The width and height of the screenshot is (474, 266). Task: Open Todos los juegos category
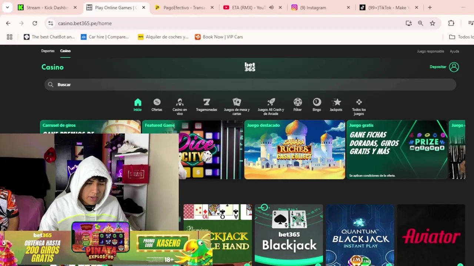tap(359, 106)
